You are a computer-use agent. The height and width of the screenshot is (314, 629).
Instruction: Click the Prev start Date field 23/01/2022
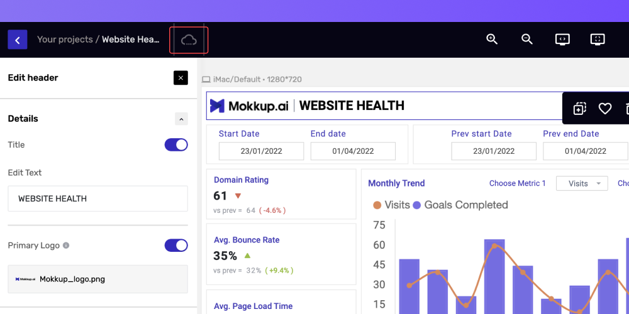click(494, 151)
